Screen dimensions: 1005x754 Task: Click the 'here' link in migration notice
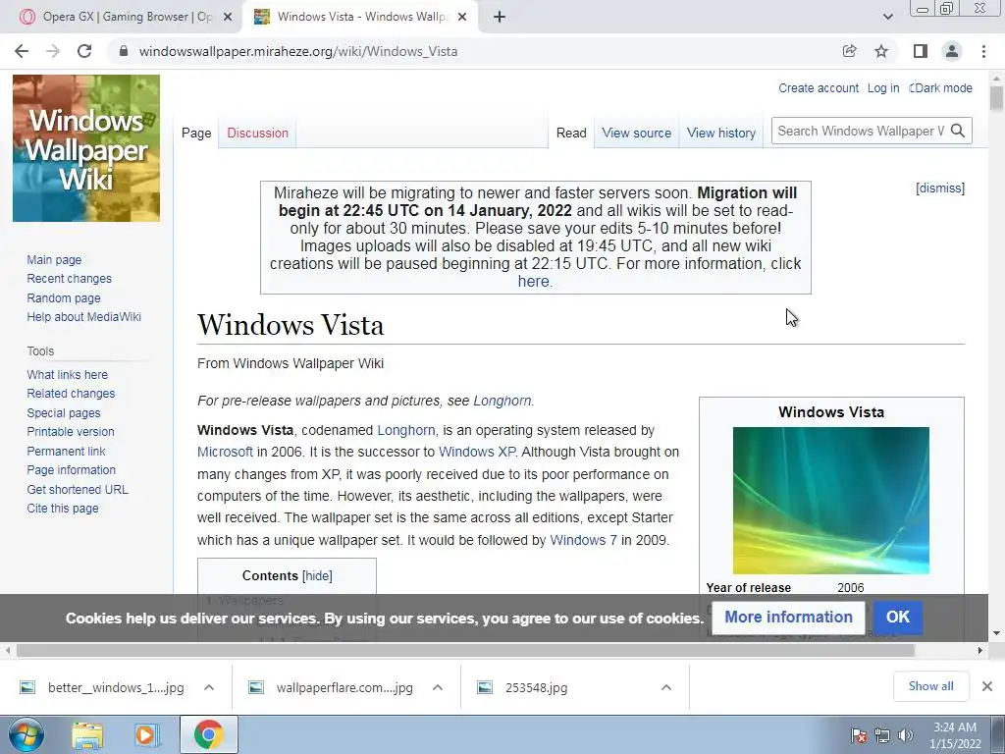click(x=533, y=282)
